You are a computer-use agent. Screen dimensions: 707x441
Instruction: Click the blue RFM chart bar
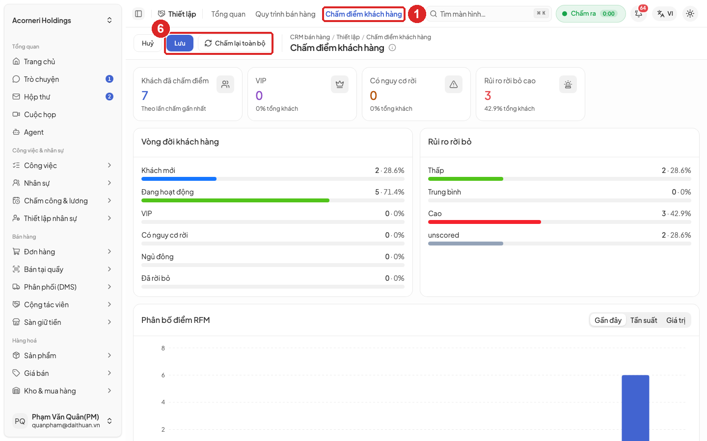tap(635, 408)
